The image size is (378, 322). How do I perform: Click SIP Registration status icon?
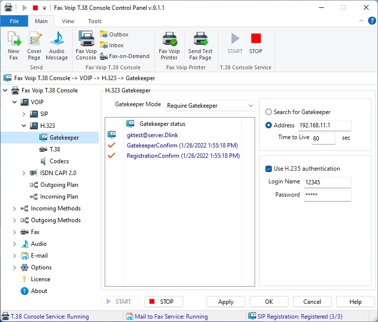tap(252, 316)
